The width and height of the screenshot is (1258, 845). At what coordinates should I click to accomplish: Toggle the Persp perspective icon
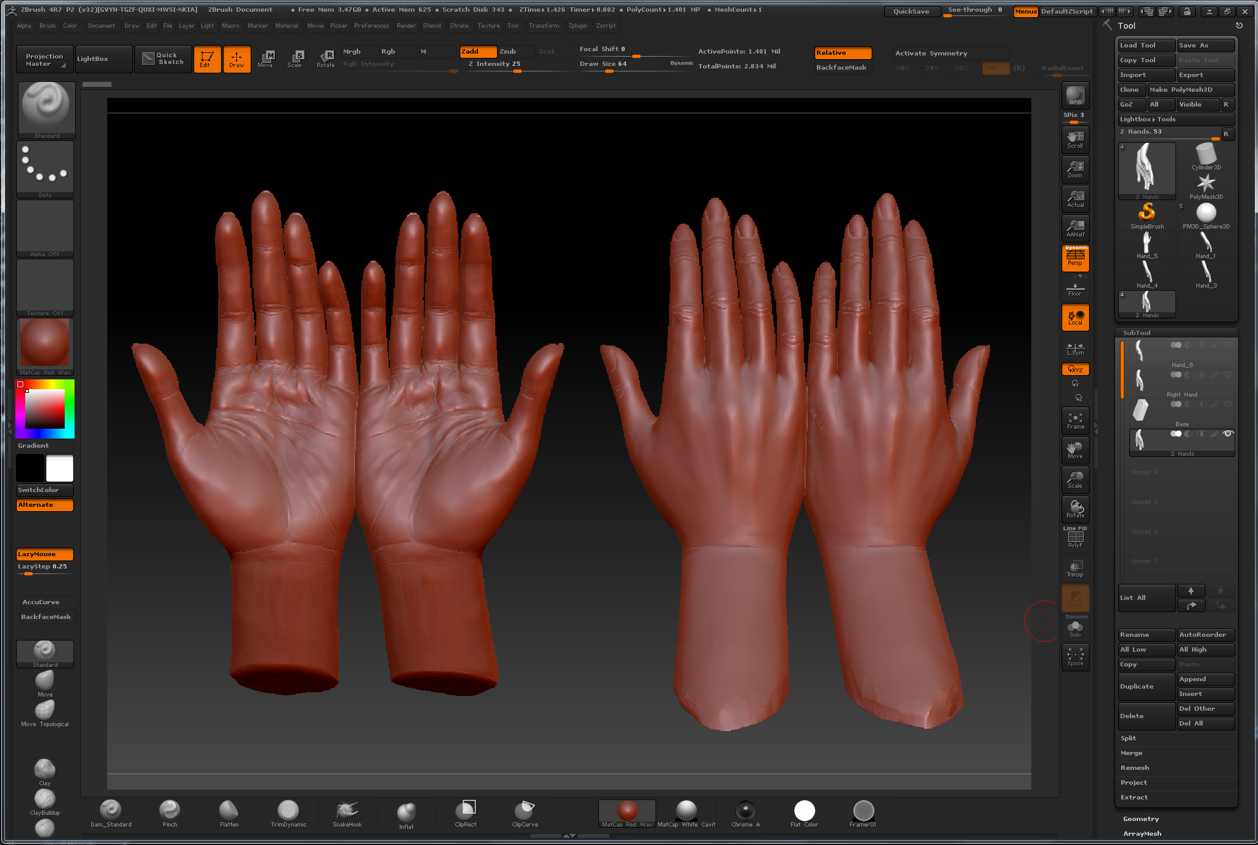click(1075, 258)
